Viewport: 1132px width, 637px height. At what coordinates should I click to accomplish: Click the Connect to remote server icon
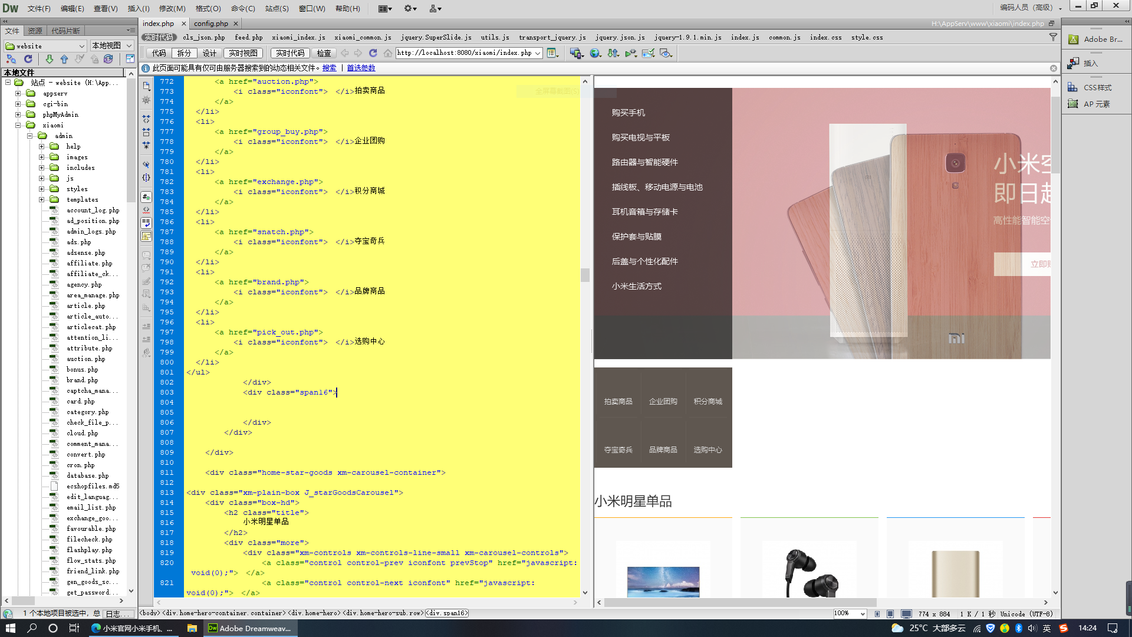pos(11,59)
